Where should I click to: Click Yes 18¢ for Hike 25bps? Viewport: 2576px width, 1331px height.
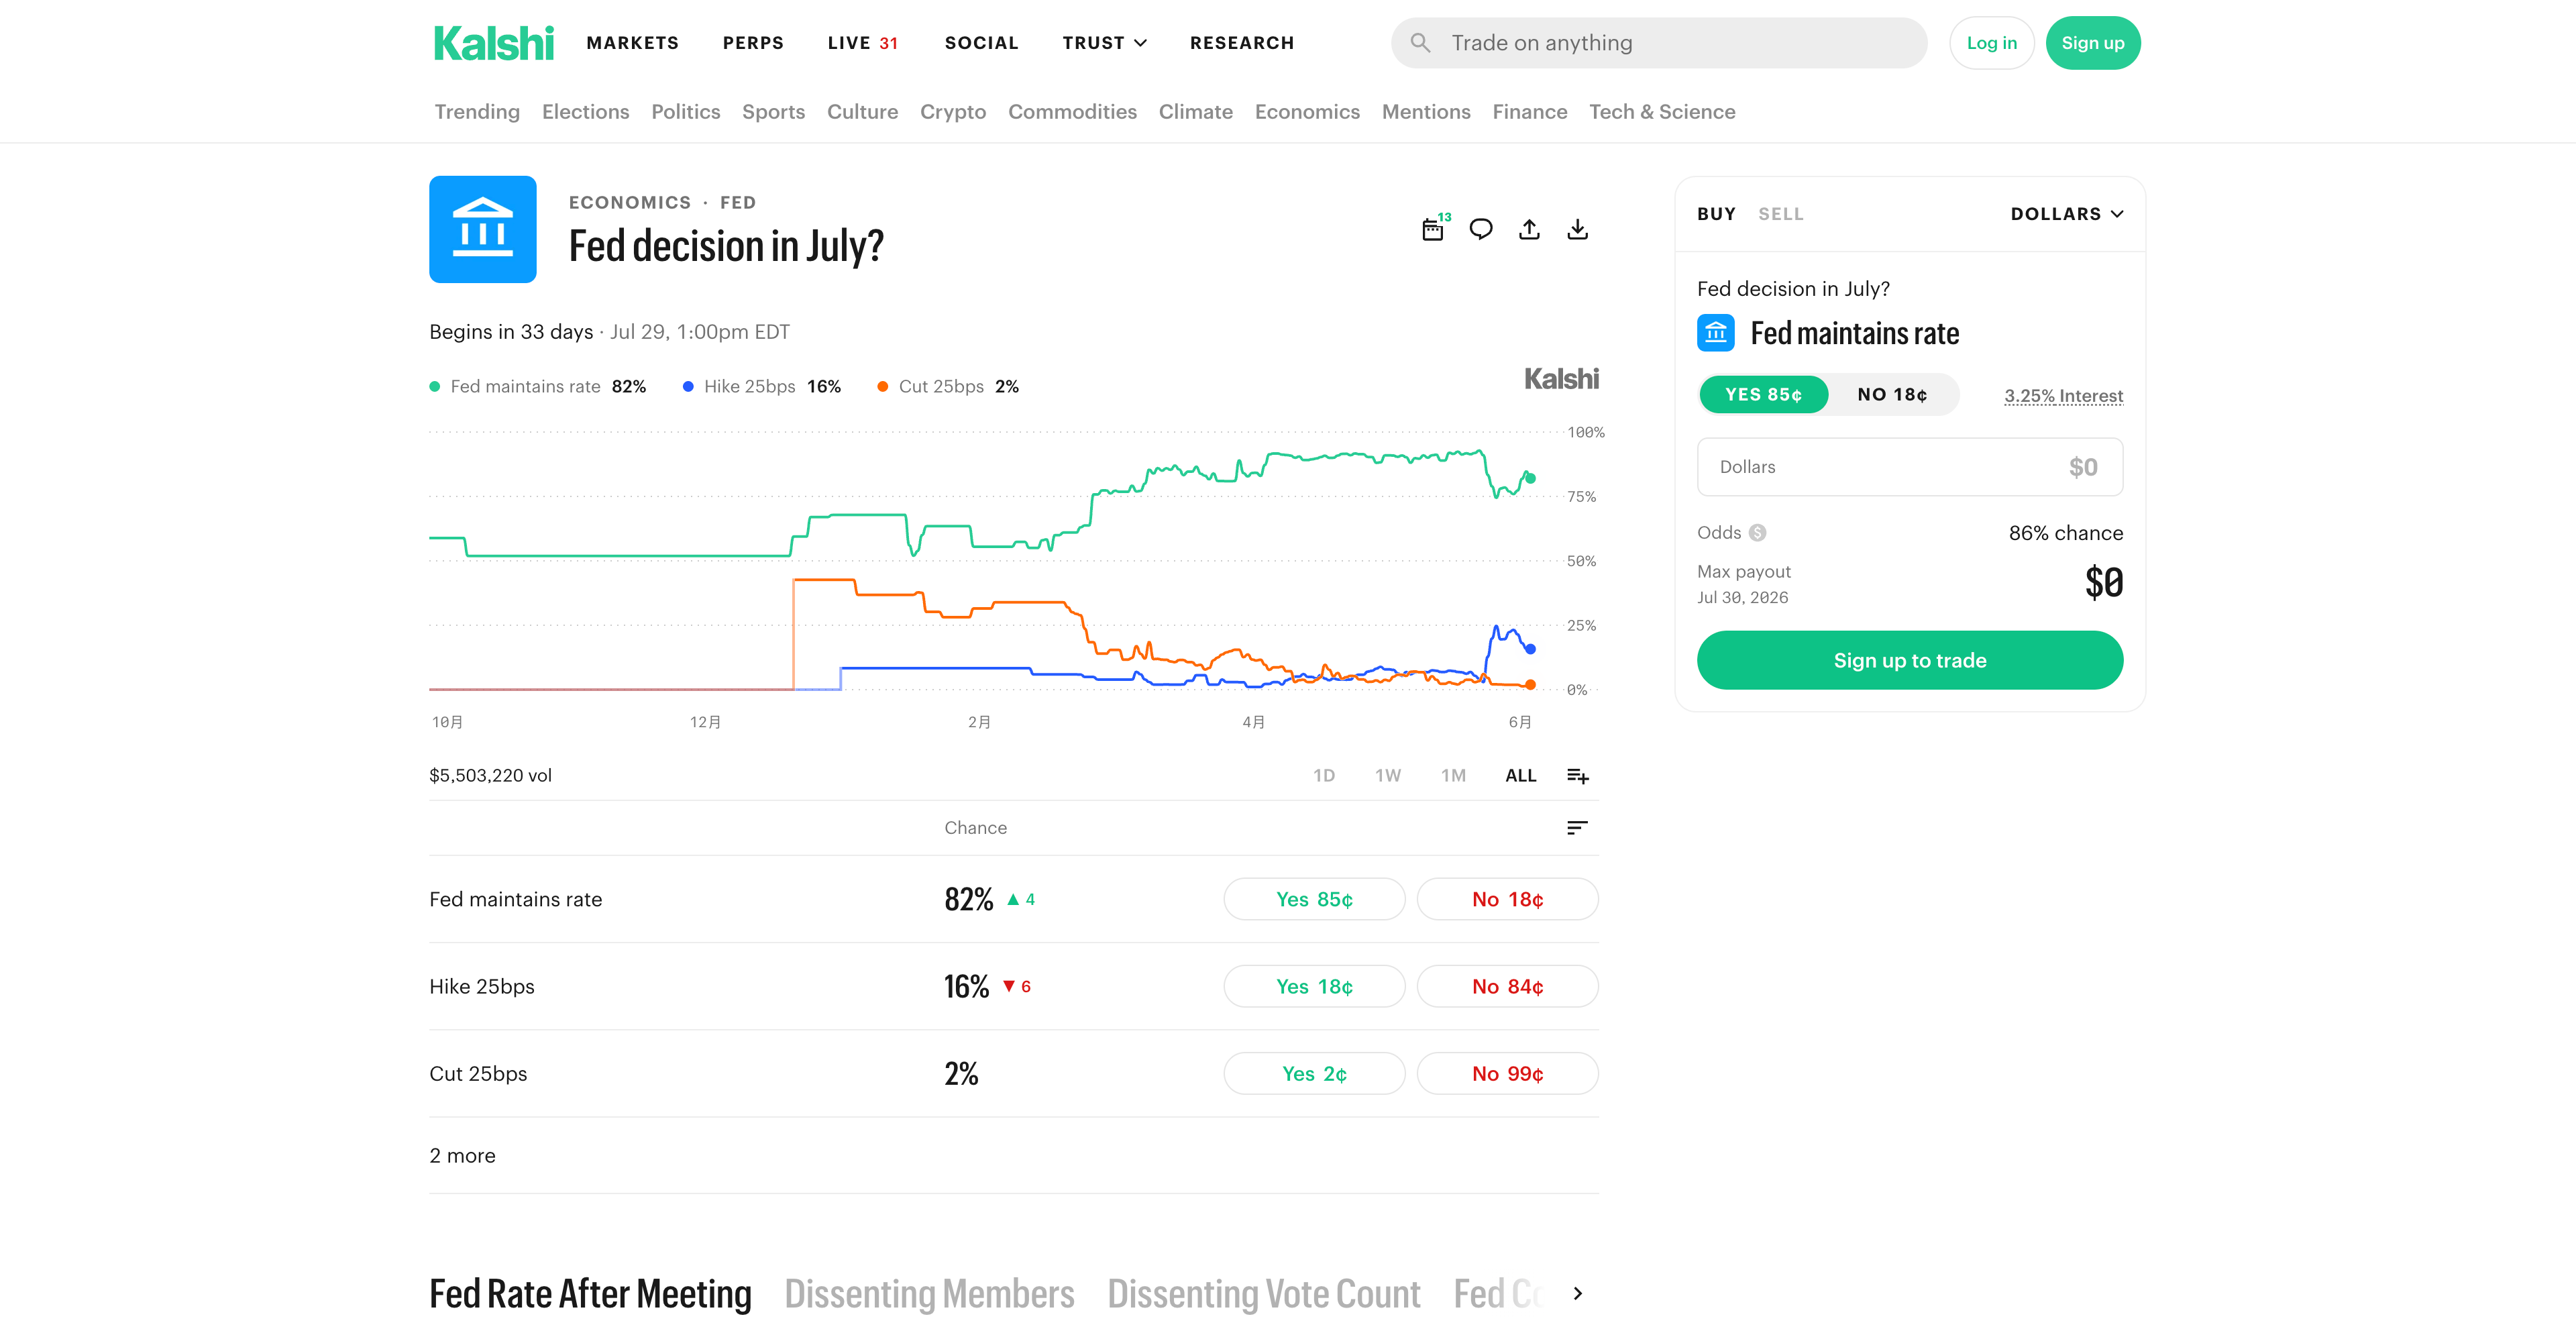pos(1314,987)
